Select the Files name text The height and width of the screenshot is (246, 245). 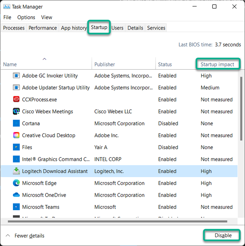coord(27,147)
